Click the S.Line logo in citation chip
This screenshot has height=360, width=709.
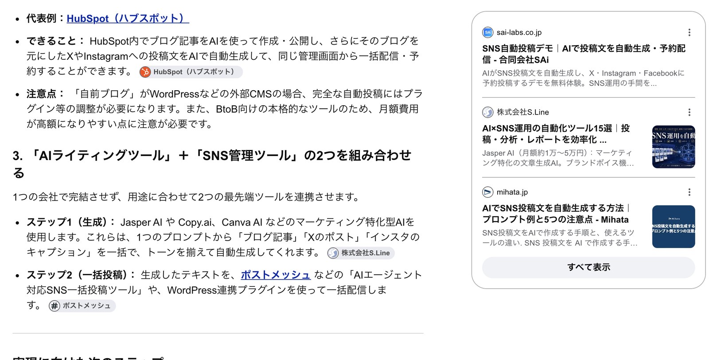coord(333,253)
